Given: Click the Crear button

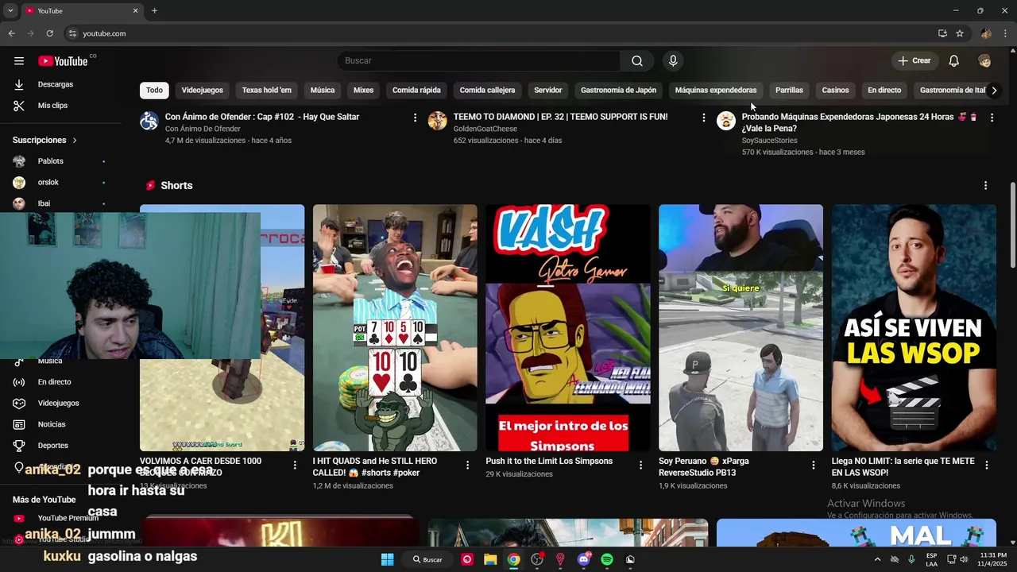Looking at the screenshot, I should click(x=914, y=61).
